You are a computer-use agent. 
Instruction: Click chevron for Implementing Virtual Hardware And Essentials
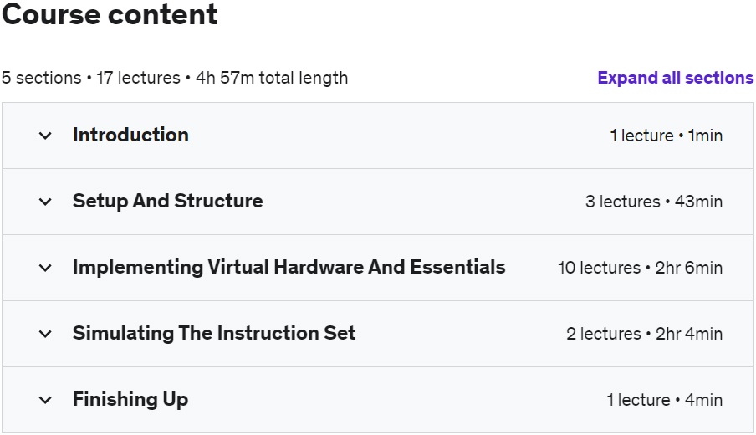45,268
